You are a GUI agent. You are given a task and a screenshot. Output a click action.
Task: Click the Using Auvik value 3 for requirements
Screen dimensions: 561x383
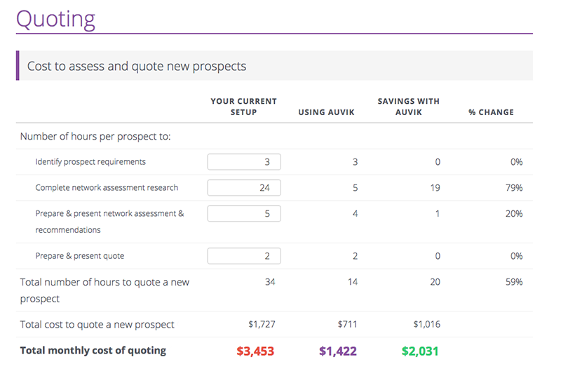[x=355, y=162]
